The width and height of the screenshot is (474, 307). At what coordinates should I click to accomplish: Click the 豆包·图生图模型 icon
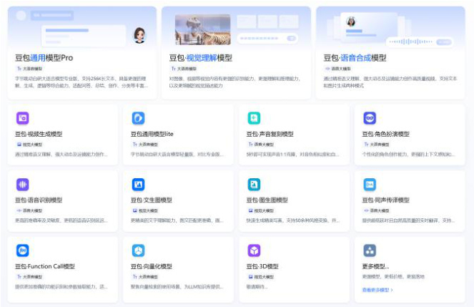[x=254, y=184]
